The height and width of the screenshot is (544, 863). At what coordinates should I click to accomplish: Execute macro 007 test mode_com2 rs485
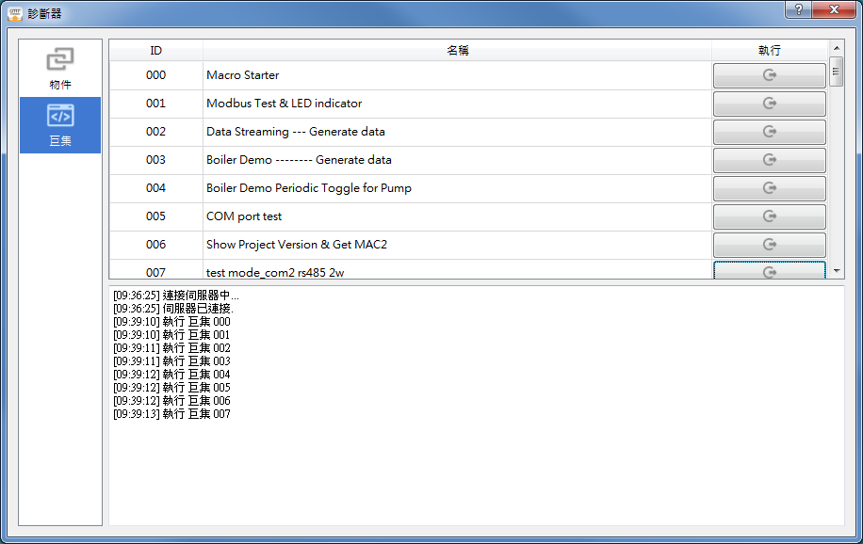coord(769,271)
